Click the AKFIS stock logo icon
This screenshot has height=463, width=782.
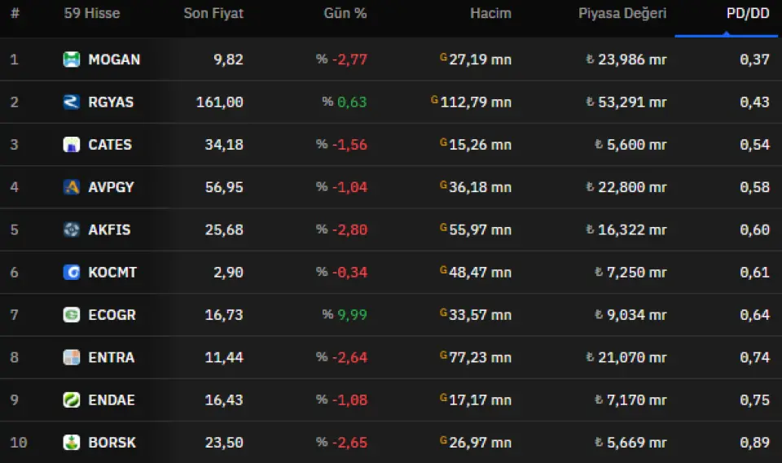[x=72, y=229]
